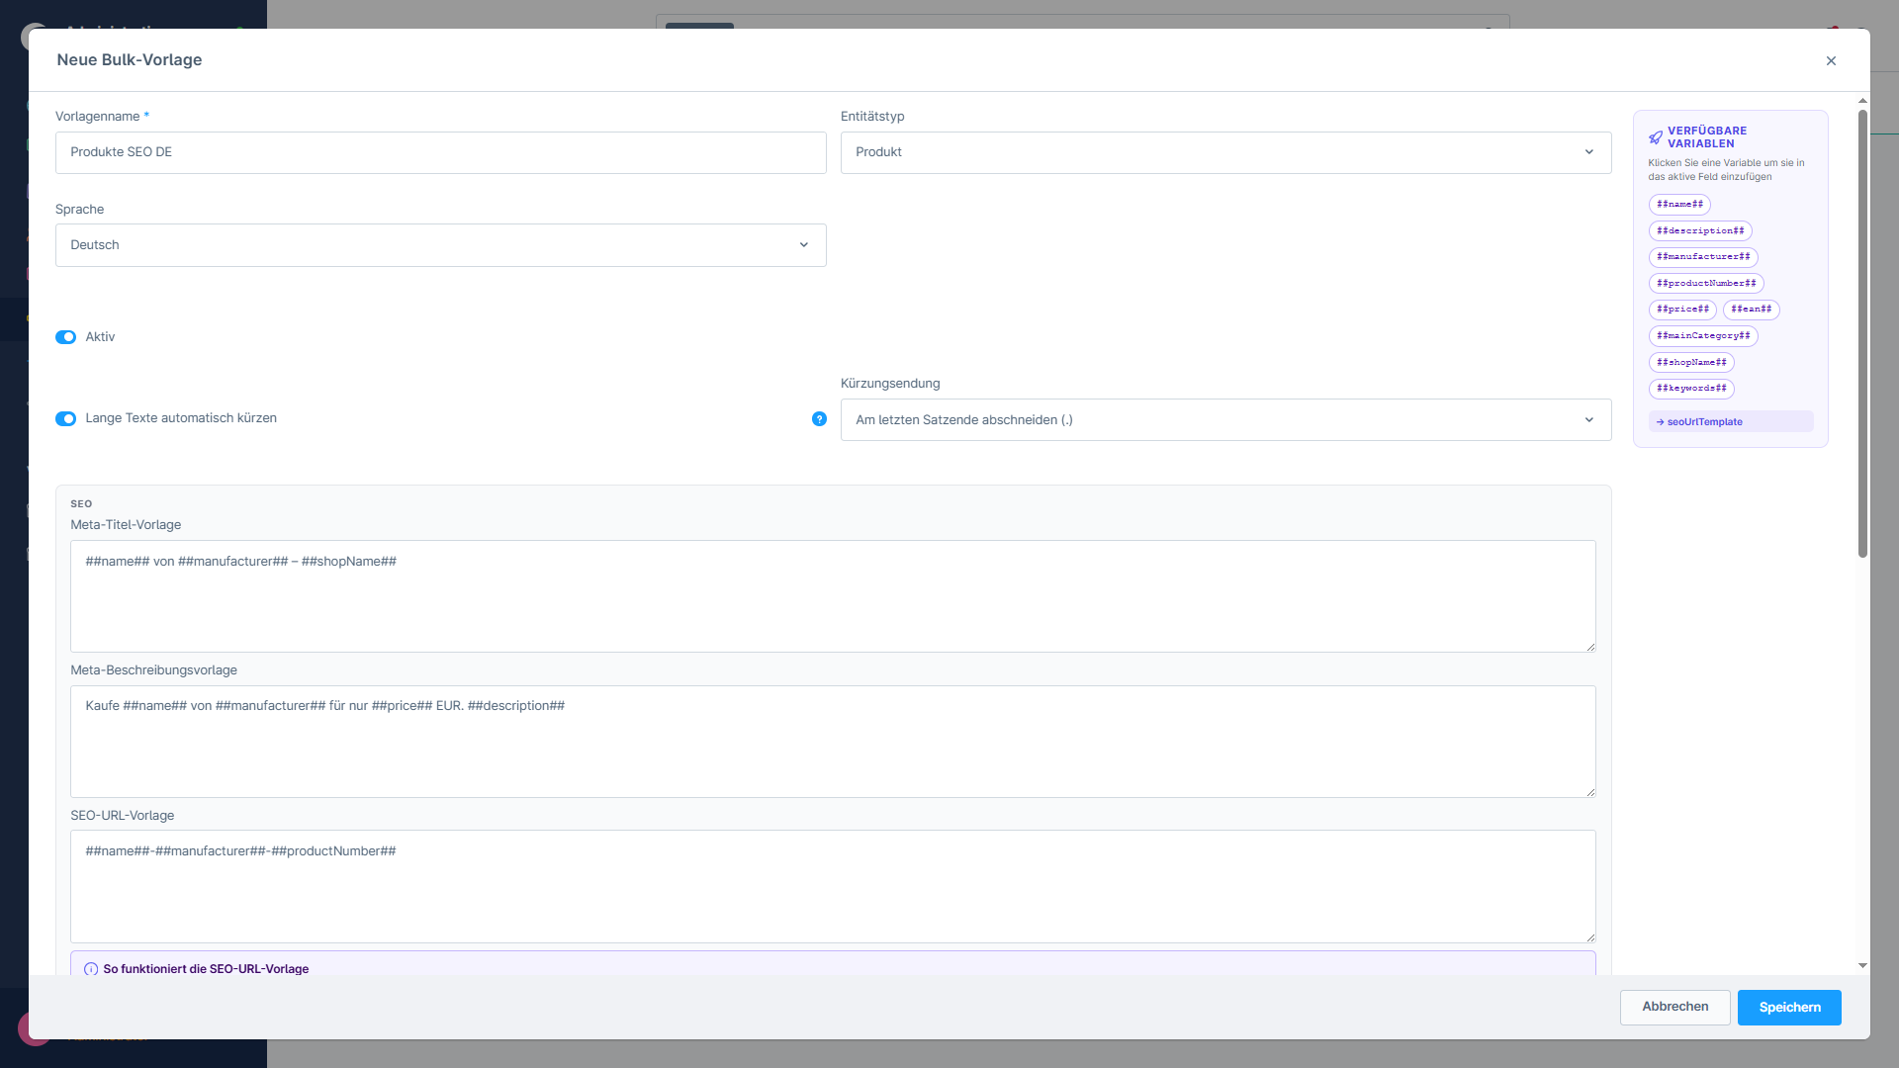Click the Vorlagenname input field
Screen dimensions: 1899x1068
pyautogui.click(x=440, y=152)
